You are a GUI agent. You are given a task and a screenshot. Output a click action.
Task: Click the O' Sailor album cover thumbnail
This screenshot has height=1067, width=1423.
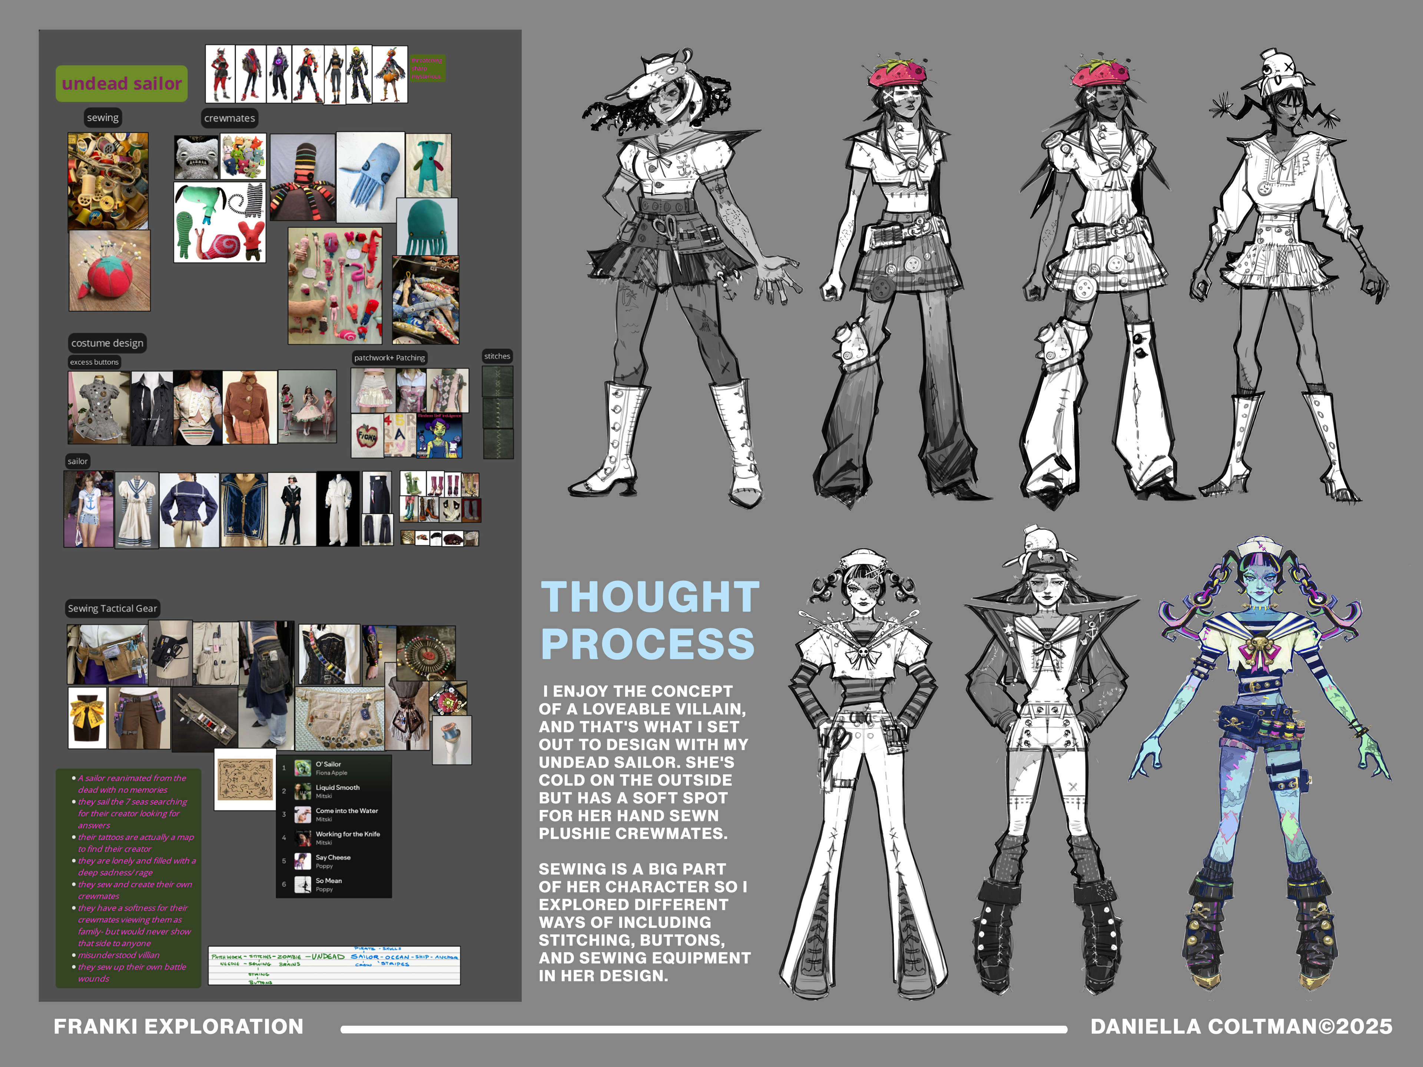[x=302, y=768]
